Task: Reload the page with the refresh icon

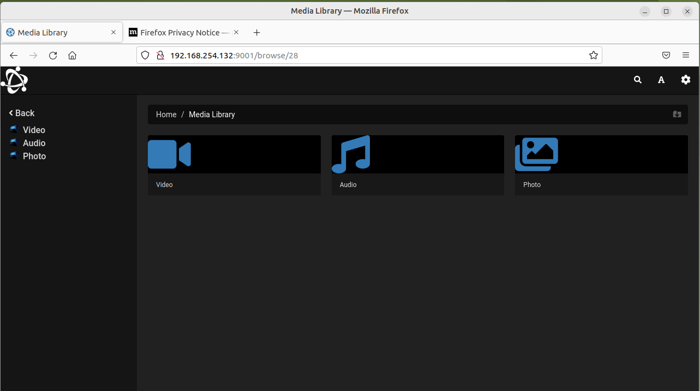Action: [x=52, y=55]
